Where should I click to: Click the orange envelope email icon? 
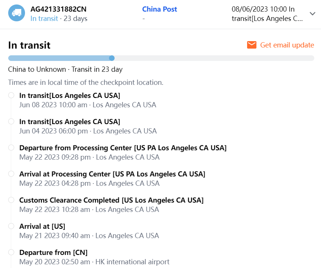tap(252, 45)
